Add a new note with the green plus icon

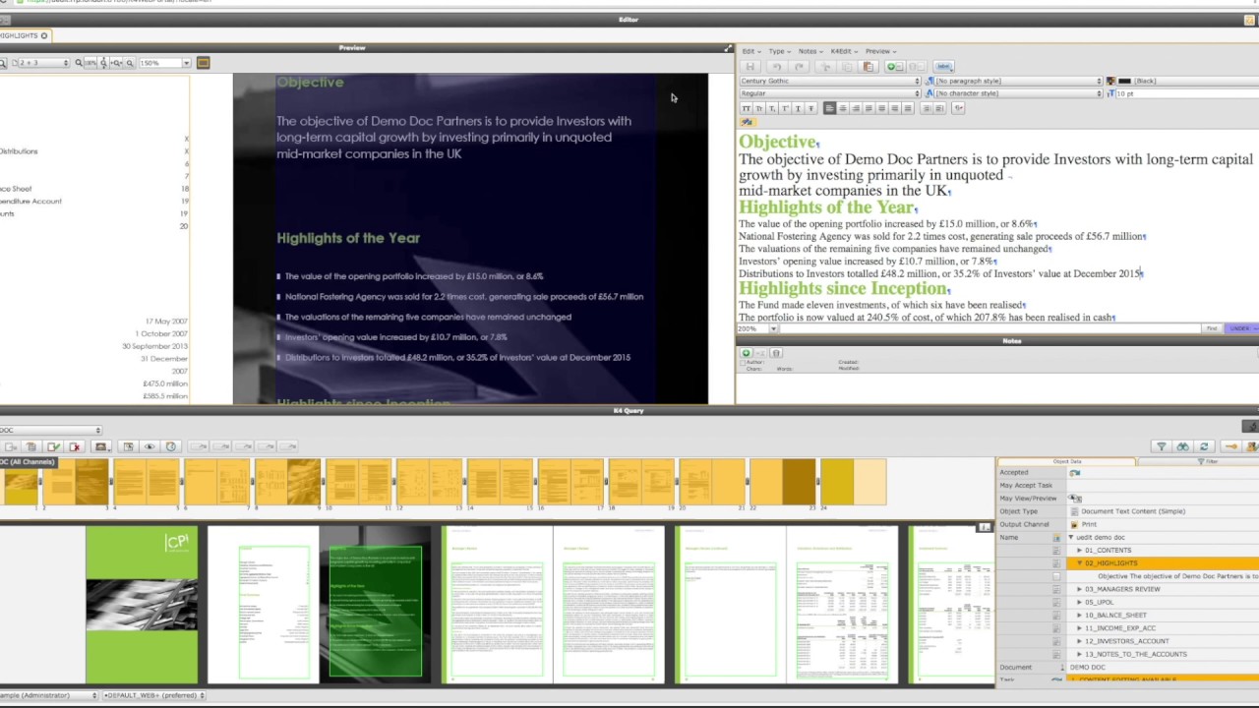click(x=894, y=67)
